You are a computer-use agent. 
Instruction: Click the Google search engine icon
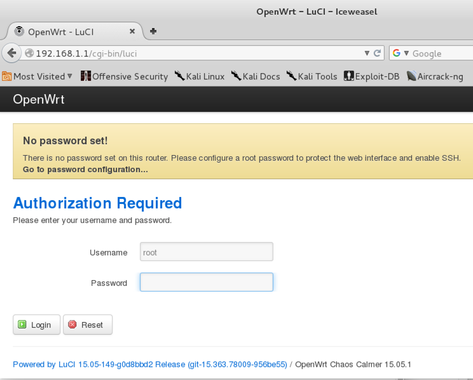tap(397, 53)
